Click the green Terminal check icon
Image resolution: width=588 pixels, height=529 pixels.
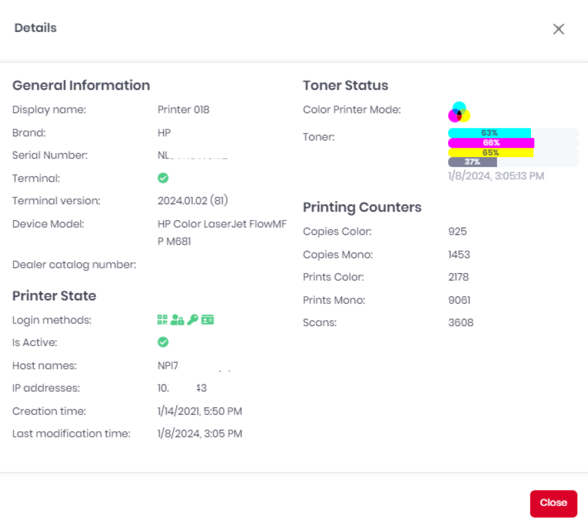pyautogui.click(x=163, y=178)
